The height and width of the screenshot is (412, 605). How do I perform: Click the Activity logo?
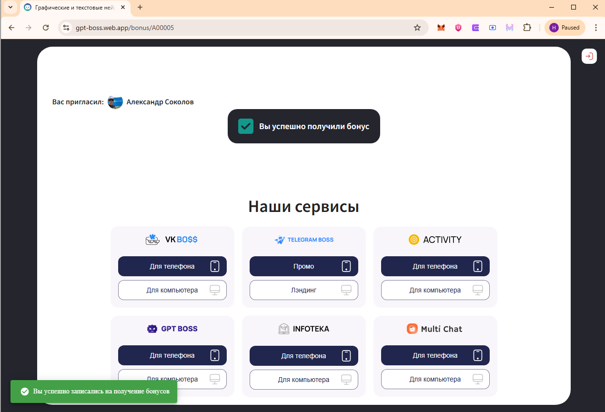click(x=435, y=240)
